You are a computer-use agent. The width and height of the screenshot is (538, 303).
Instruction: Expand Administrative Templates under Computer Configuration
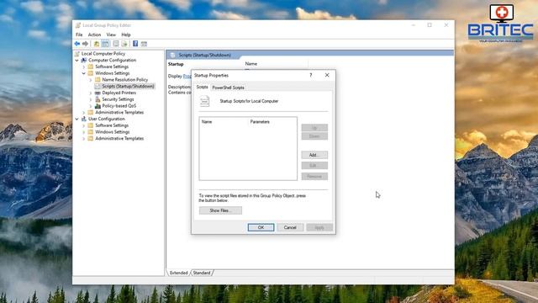[84, 112]
